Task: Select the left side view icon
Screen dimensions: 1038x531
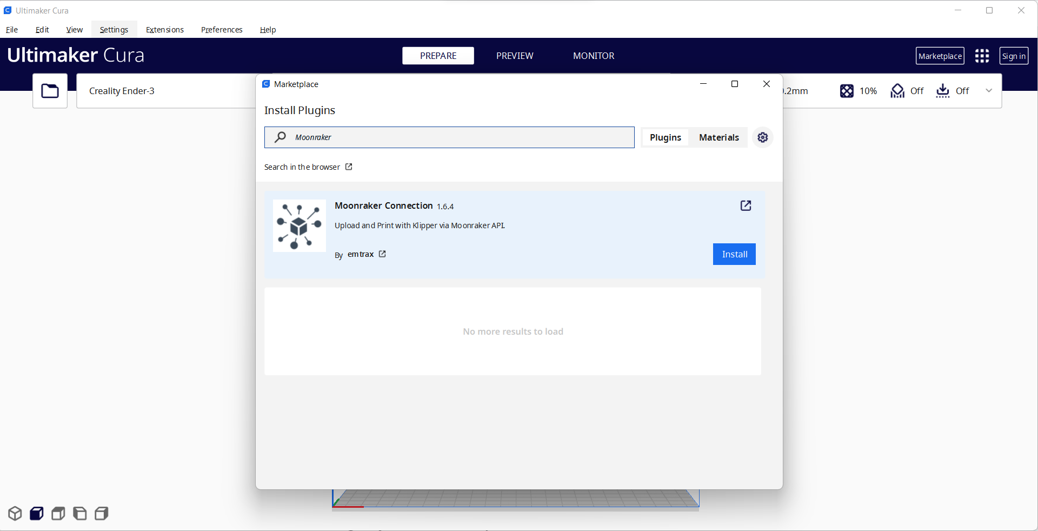Action: point(80,513)
